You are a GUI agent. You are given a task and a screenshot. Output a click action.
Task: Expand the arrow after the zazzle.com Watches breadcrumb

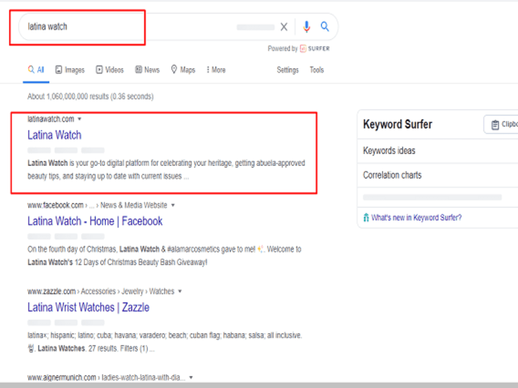[x=180, y=291]
